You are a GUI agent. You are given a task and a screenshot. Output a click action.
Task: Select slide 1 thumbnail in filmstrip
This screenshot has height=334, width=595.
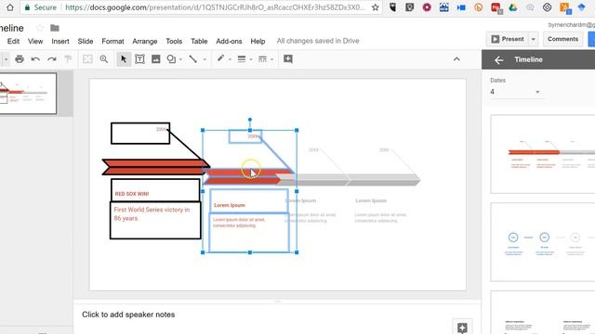point(28,94)
